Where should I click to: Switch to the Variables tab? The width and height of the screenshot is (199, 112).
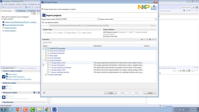pos(21,68)
